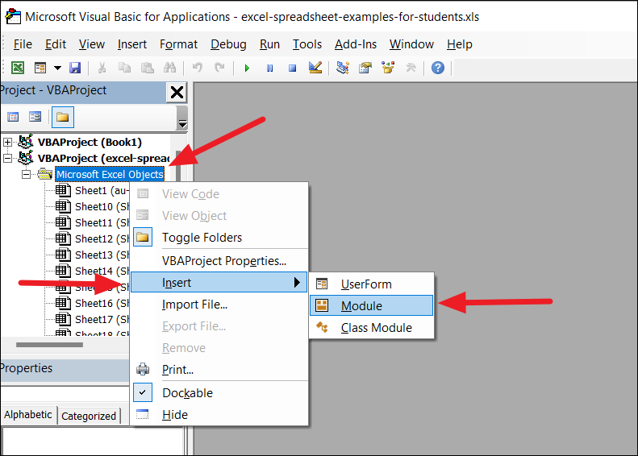Open Project Explorer toolbar icon
The image size is (638, 456).
[x=343, y=68]
